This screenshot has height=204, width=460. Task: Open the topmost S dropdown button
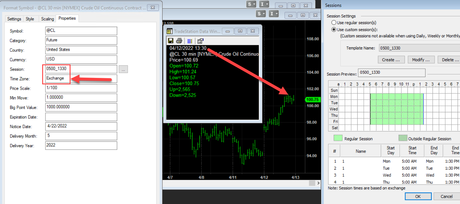click(x=251, y=4)
